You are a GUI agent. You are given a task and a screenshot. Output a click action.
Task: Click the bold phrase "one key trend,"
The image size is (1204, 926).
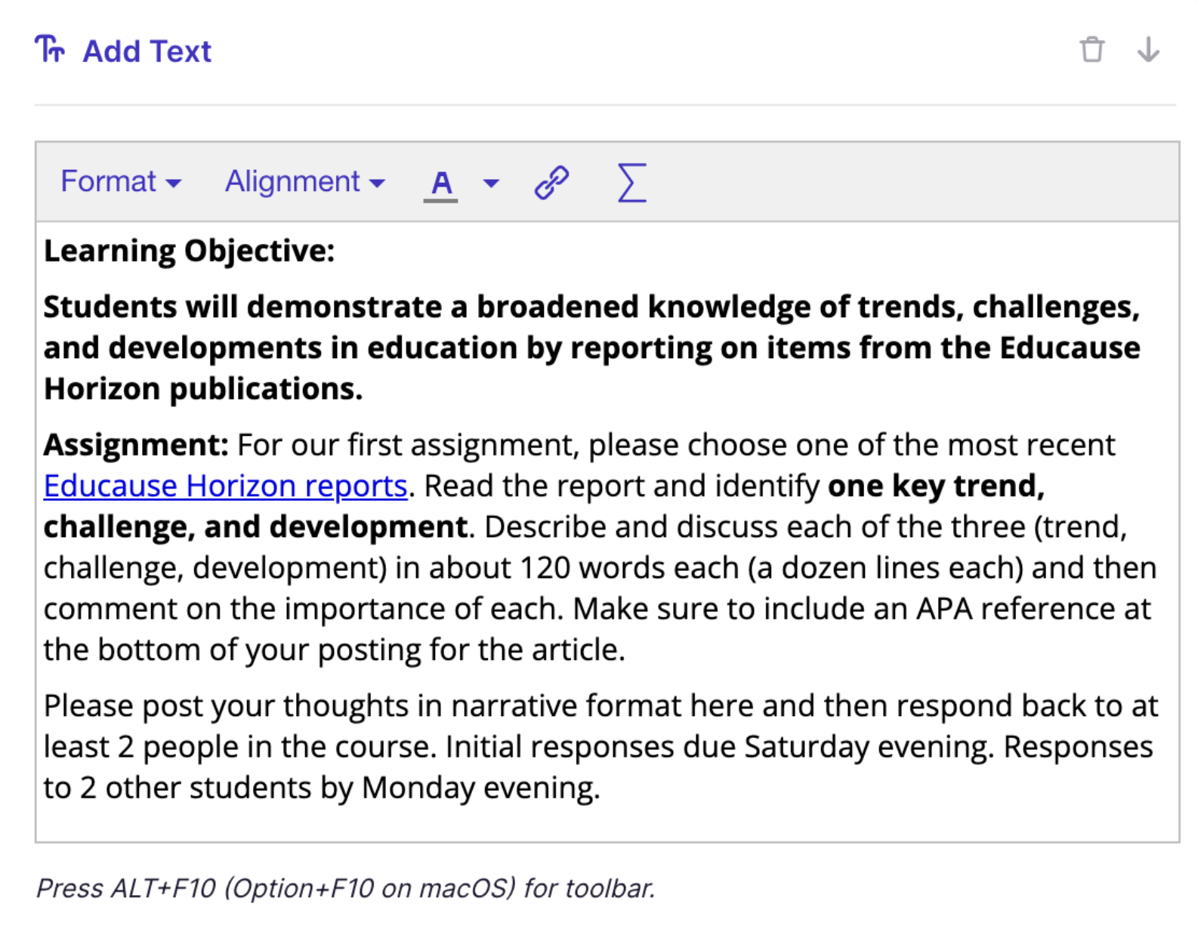(x=936, y=486)
